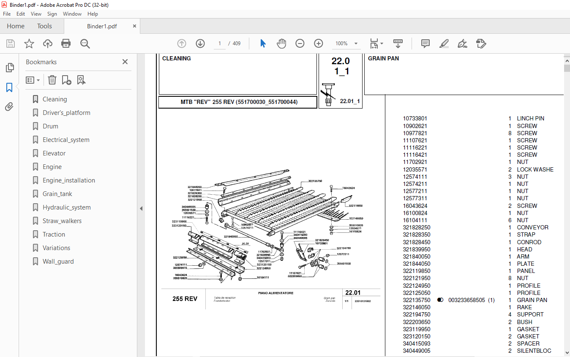570x357 pixels.
Task: Open the Drum bookmark
Action: coord(50,126)
